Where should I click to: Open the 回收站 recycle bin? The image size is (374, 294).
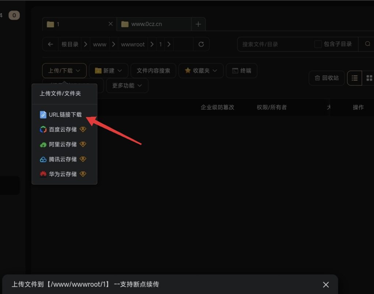327,78
